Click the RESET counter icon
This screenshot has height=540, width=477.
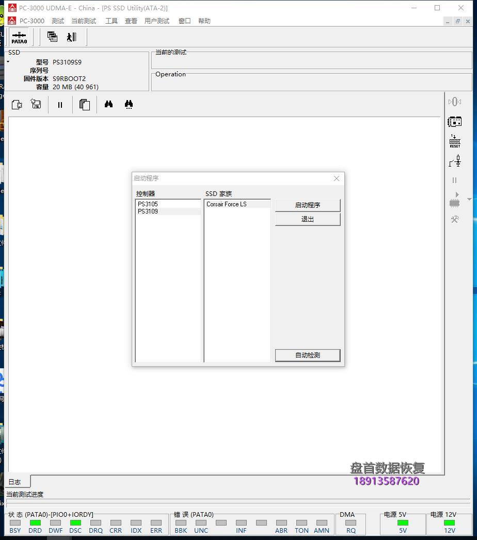(x=454, y=141)
